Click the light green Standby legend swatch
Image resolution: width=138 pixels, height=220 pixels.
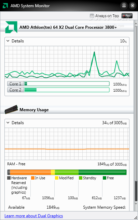[x=80, y=178]
